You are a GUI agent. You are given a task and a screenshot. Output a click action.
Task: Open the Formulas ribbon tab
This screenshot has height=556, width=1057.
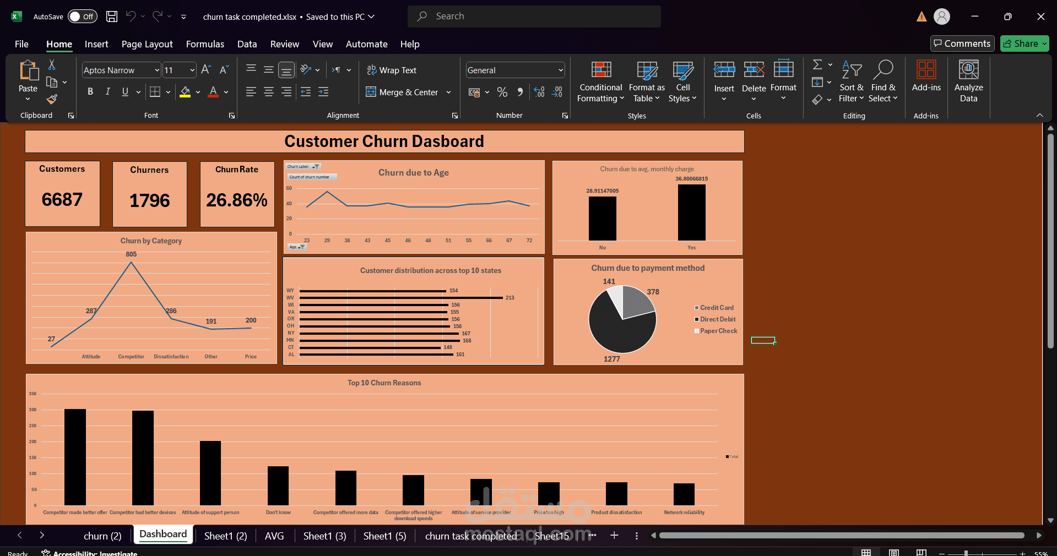pos(205,44)
